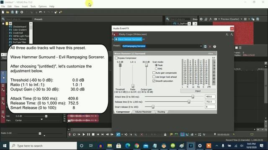Save preset in Audio Event FX
Viewport: 268px width, 150px height.
click(x=205, y=46)
